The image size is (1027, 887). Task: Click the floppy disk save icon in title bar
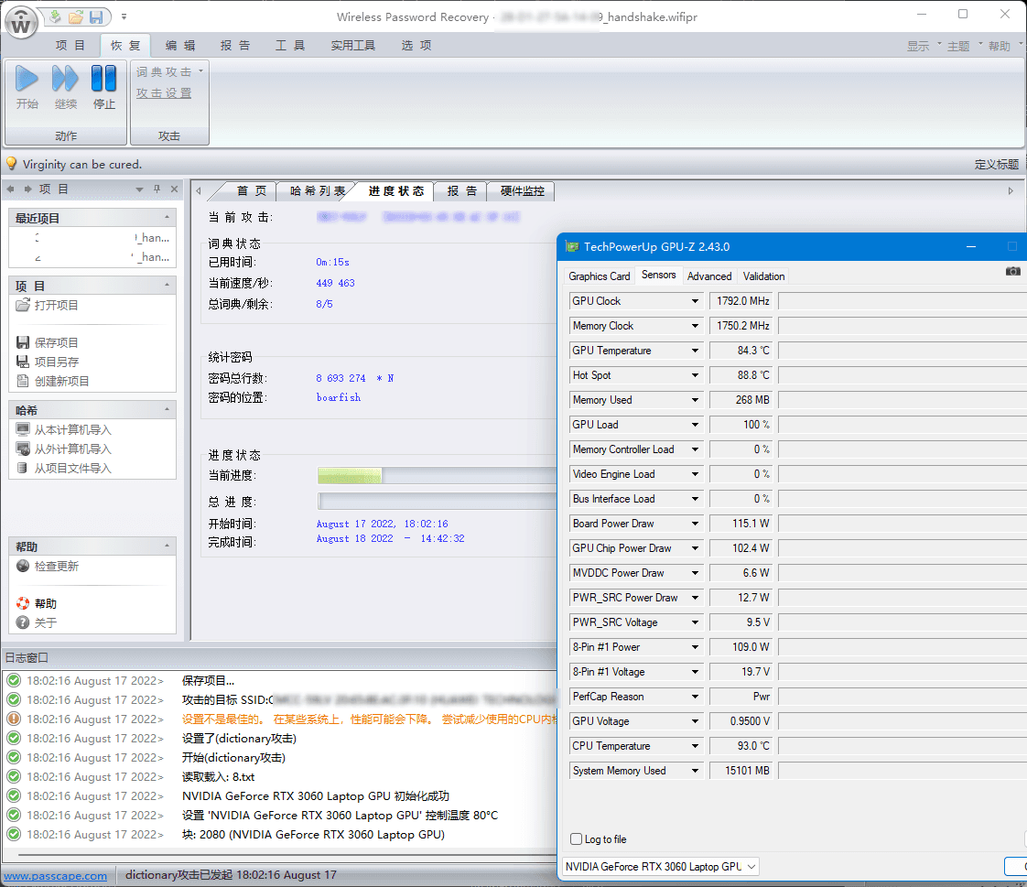96,17
